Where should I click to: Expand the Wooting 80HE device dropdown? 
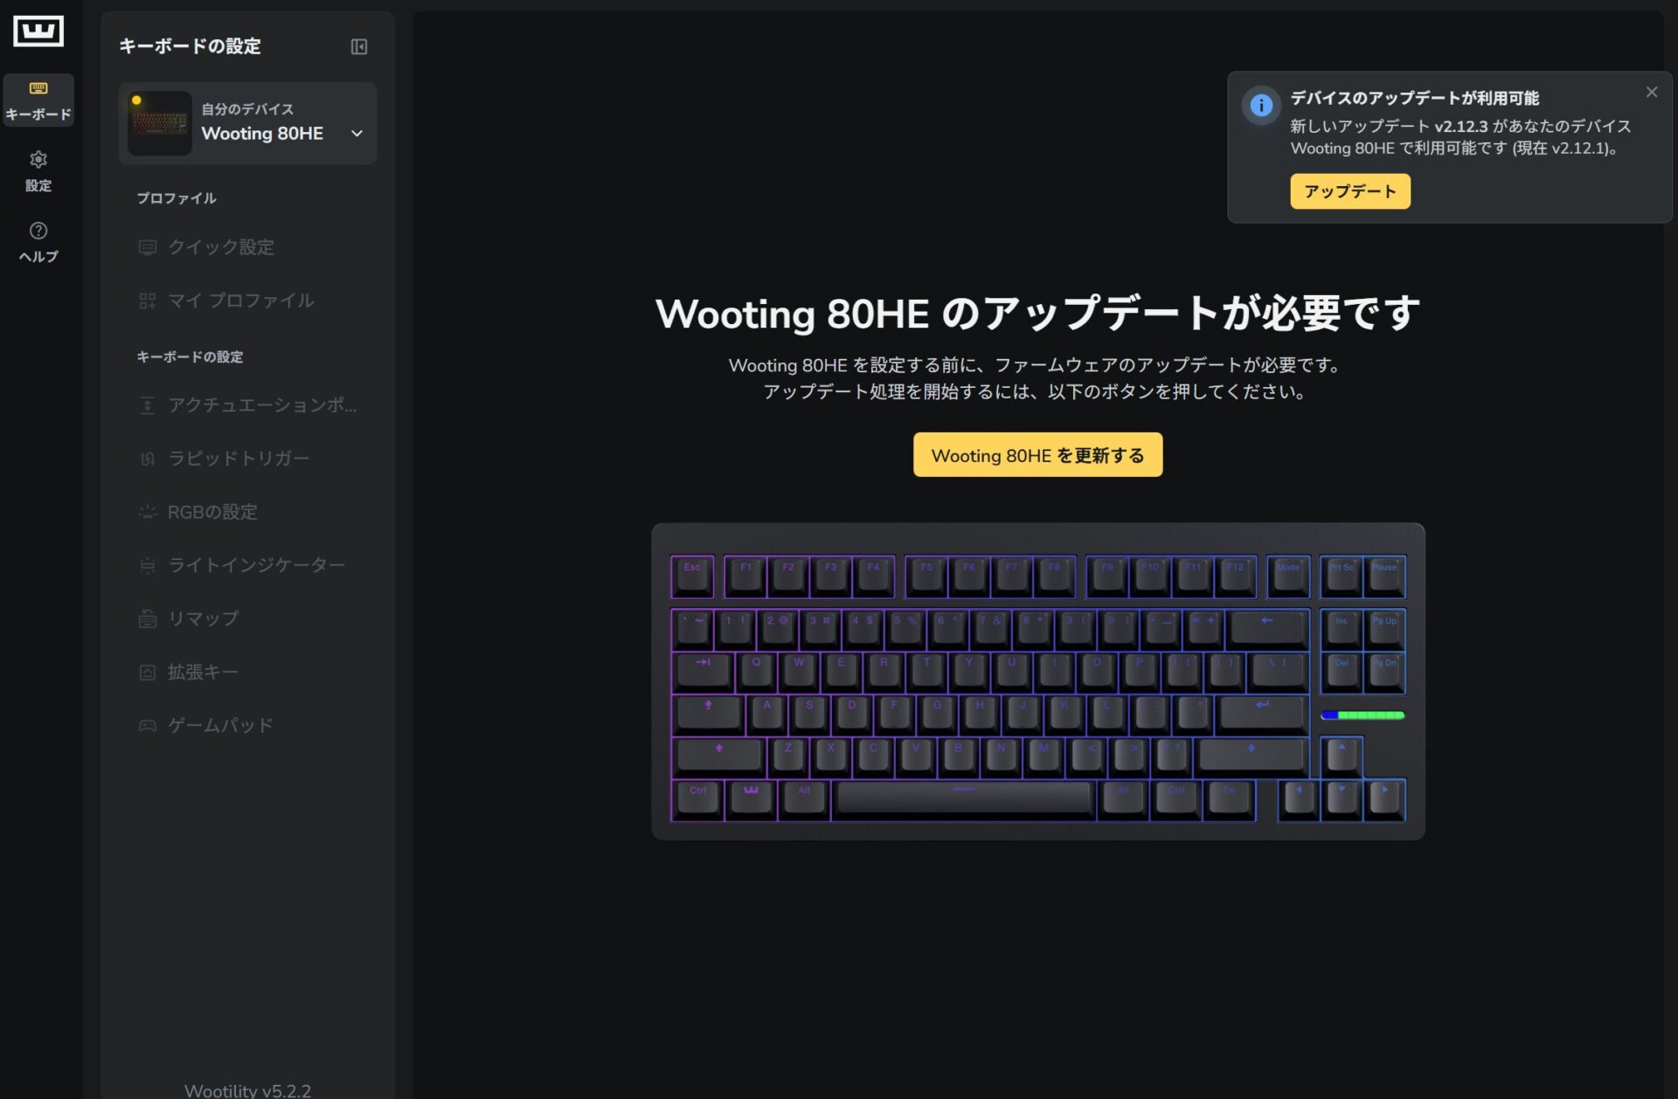pos(248,124)
